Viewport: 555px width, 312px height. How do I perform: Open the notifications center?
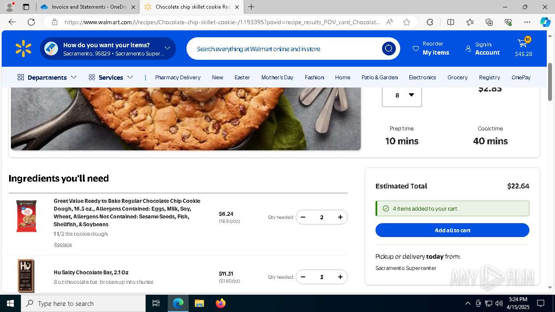click(541, 303)
